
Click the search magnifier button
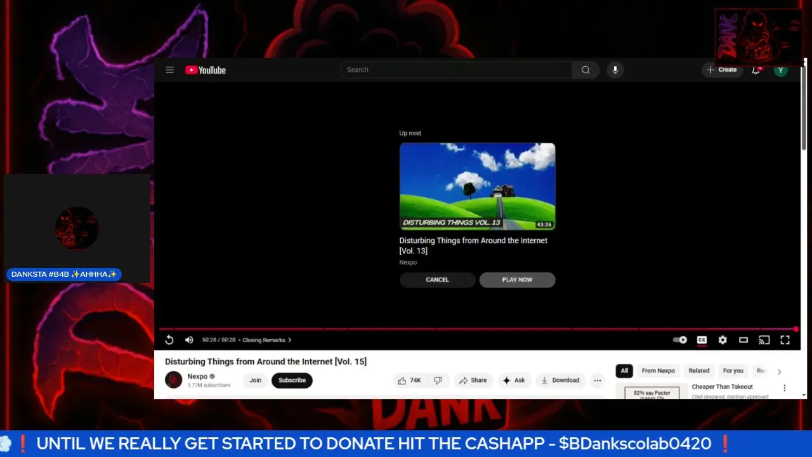coord(586,70)
